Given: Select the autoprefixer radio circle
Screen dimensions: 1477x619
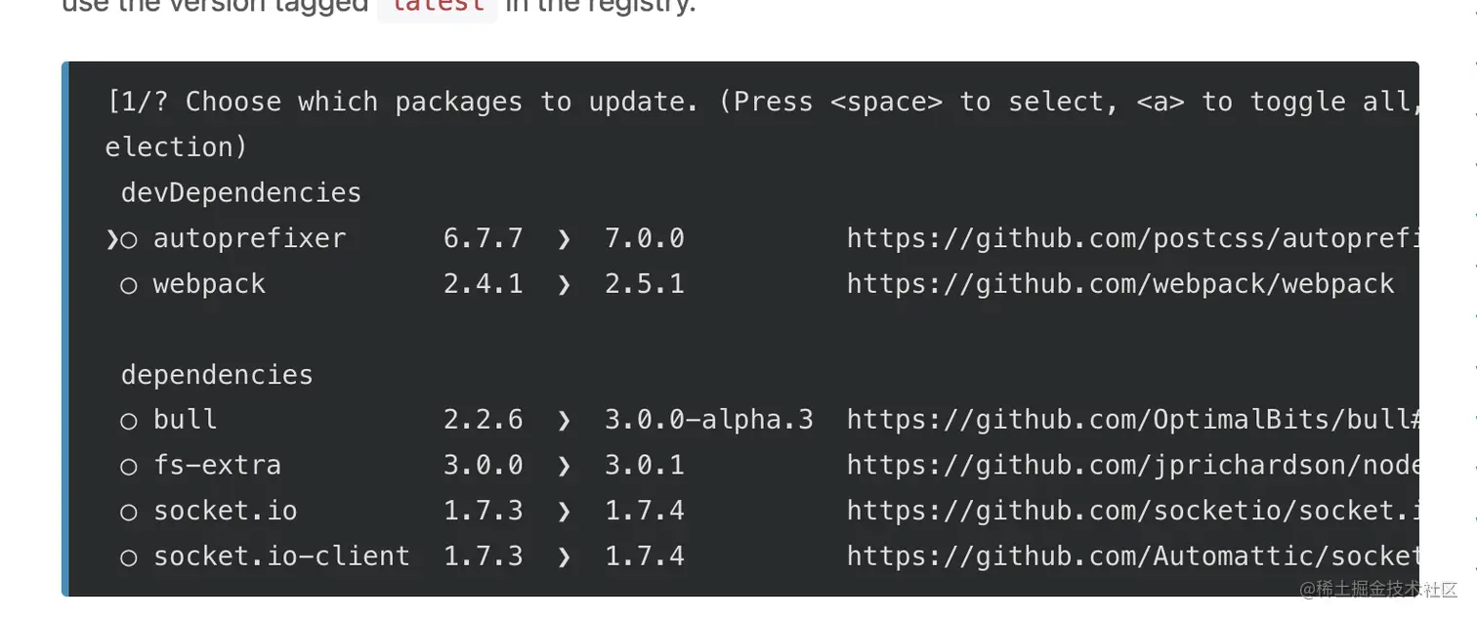Looking at the screenshot, I should click(x=129, y=240).
